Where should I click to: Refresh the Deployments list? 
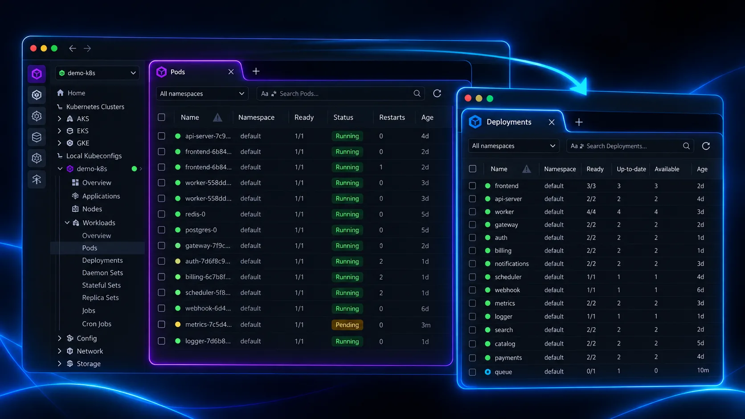point(706,146)
